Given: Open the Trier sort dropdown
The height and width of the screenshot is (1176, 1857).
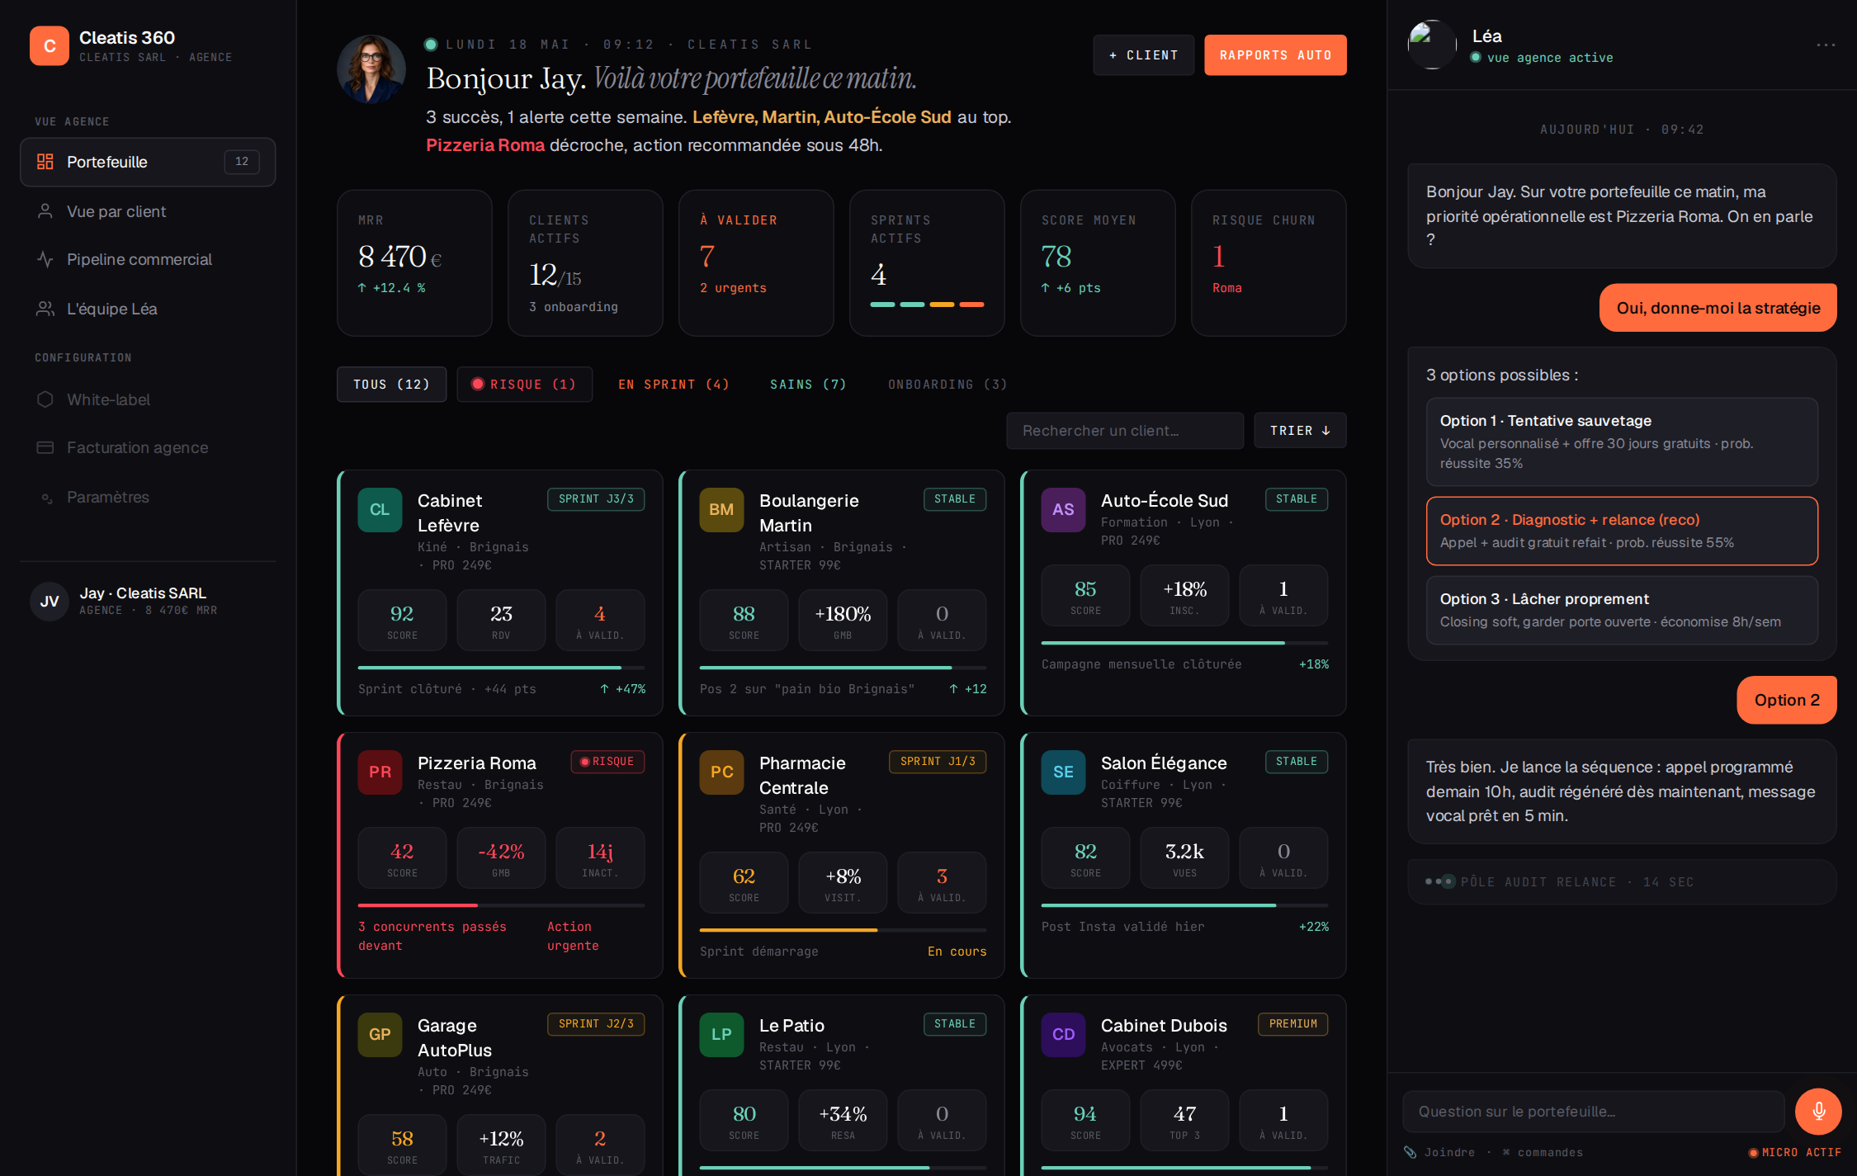Looking at the screenshot, I should [1300, 431].
